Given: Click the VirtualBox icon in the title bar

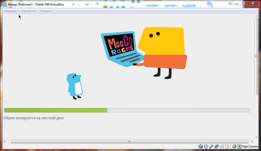Looking at the screenshot, I should pos(5,4).
